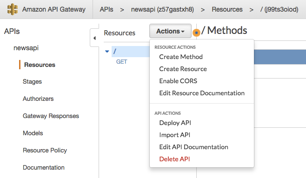The width and height of the screenshot is (306, 178).
Task: Click newsapi (z57gastxh8) breadcrumb
Action: coord(162,9)
